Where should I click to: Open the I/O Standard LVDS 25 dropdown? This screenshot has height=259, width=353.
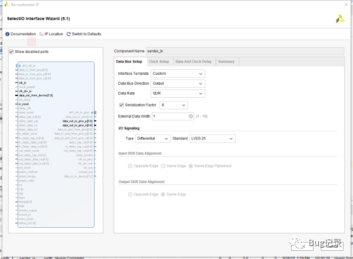pyautogui.click(x=212, y=138)
